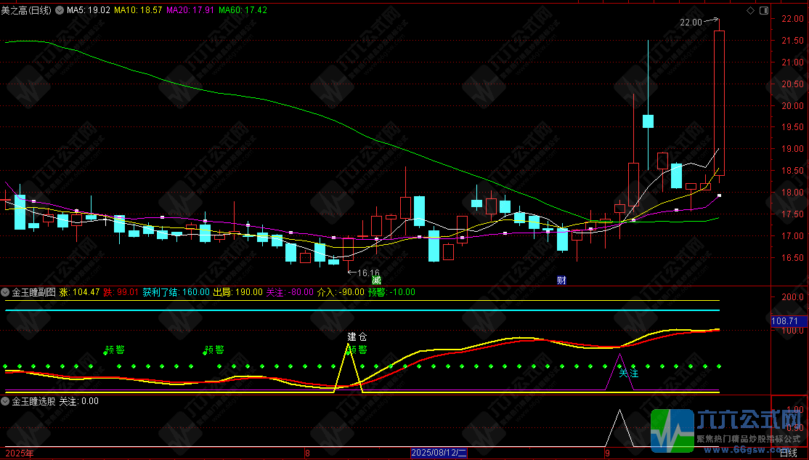809x460 pixels.
Task: Click the 16.50 price axis label
Action: tap(792, 258)
